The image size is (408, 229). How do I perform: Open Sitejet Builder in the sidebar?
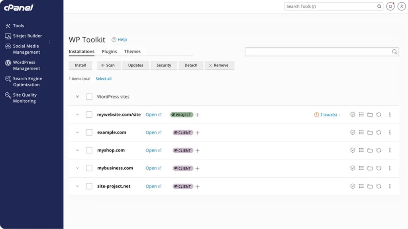(x=24, y=36)
